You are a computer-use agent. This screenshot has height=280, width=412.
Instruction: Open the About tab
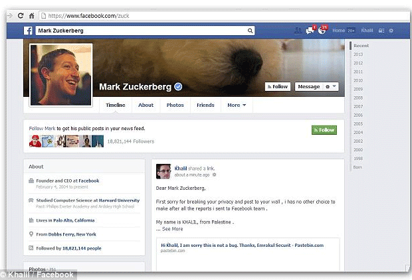click(x=146, y=105)
